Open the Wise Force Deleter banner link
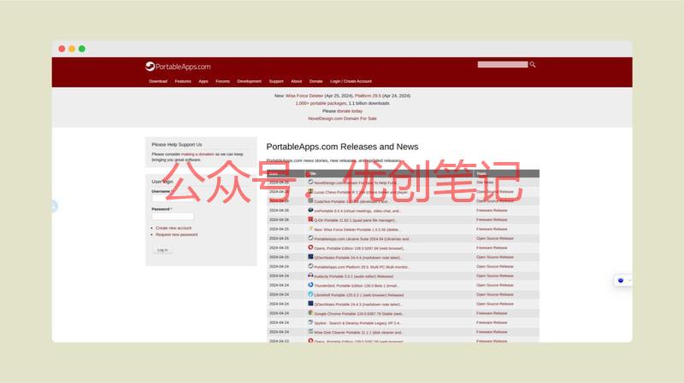 tap(304, 96)
